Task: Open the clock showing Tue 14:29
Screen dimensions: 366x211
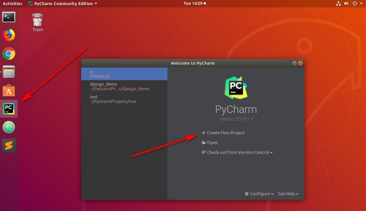Action: 195,4
